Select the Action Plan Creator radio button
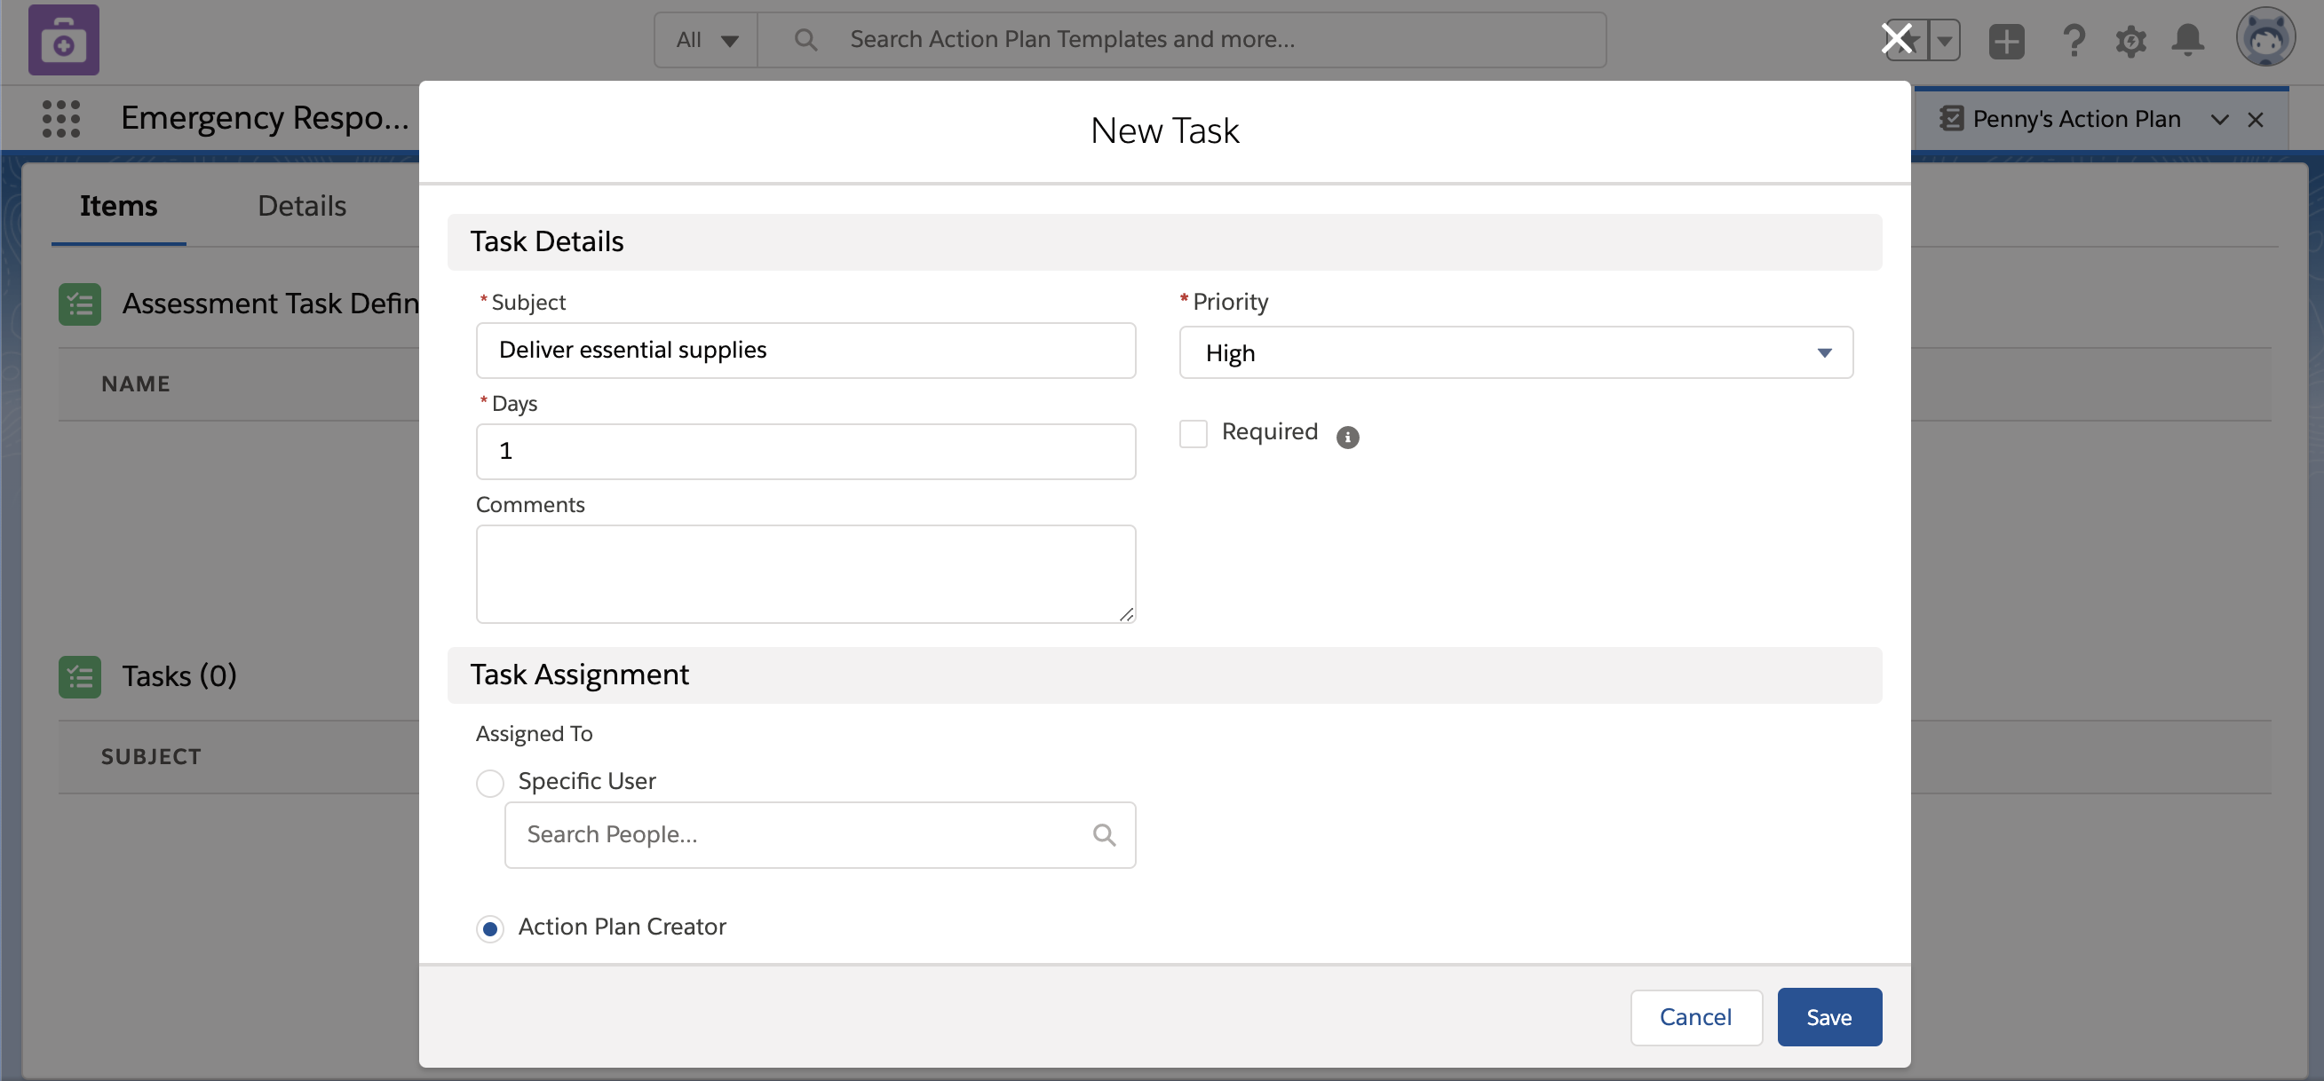The image size is (2324, 1081). pyautogui.click(x=490, y=928)
